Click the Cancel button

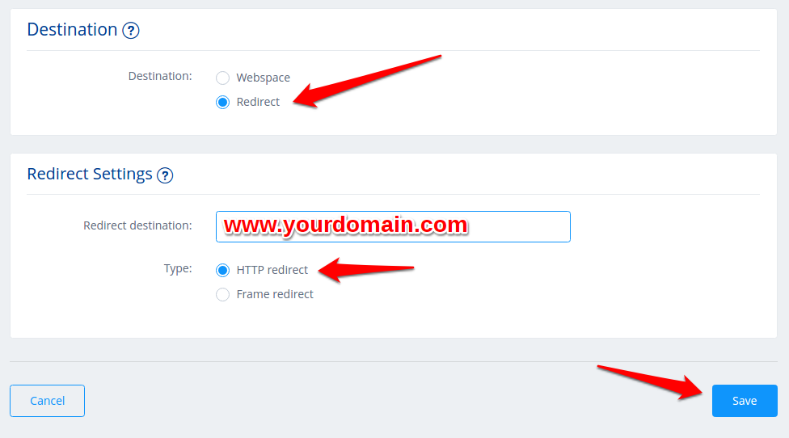(x=48, y=401)
